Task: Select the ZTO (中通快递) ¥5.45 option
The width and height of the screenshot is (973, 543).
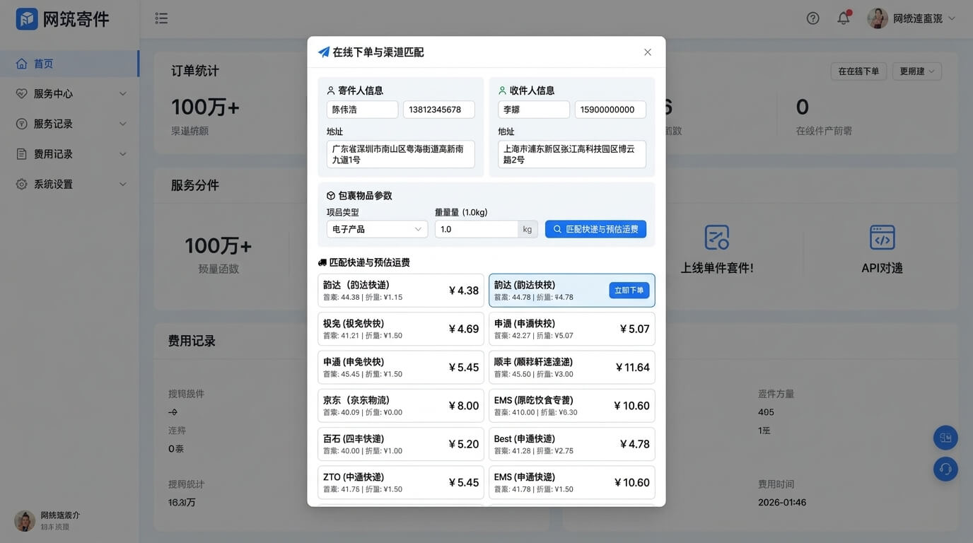Action: click(x=401, y=482)
